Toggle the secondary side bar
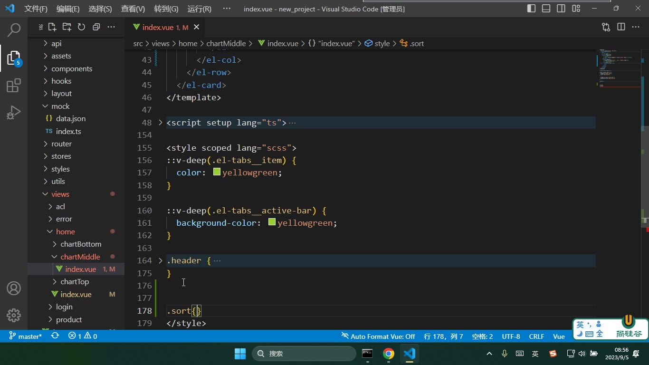This screenshot has height=365, width=649. (x=561, y=9)
